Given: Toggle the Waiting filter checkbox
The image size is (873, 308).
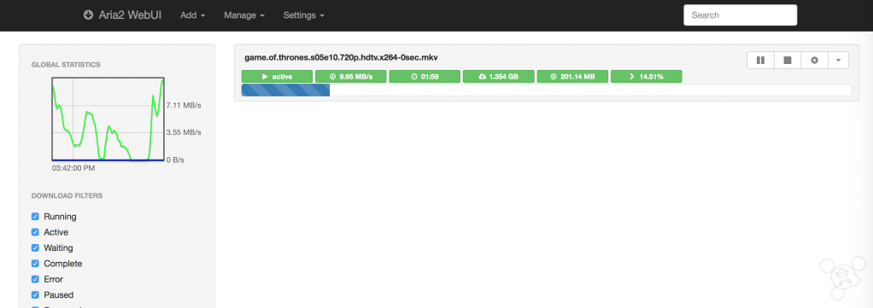Looking at the screenshot, I should (35, 247).
